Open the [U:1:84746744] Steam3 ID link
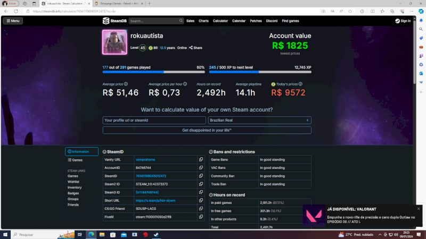426x239 pixels. pyautogui.click(x=147, y=192)
